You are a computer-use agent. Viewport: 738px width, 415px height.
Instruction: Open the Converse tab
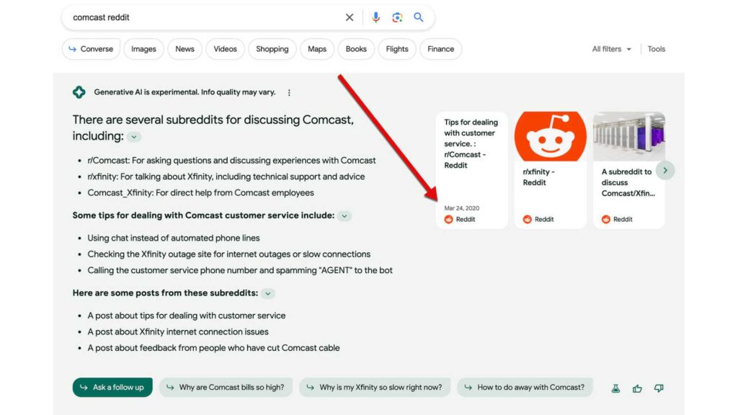point(92,49)
